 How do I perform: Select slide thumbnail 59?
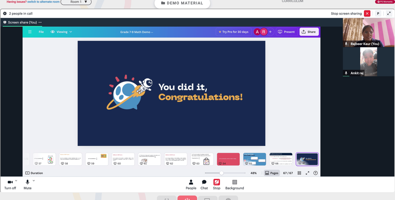click(97, 159)
